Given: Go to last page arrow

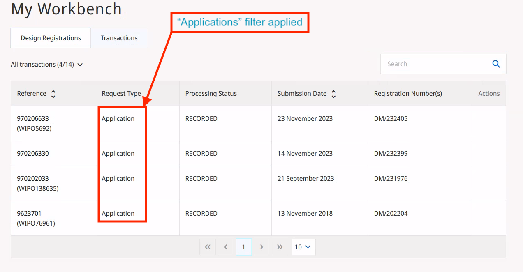Looking at the screenshot, I should [280, 247].
